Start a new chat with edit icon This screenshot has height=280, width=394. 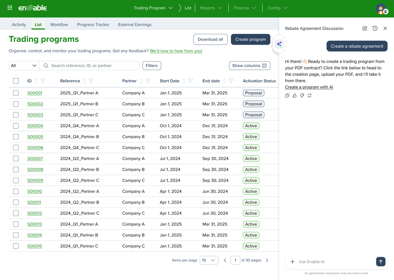pyautogui.click(x=365, y=28)
